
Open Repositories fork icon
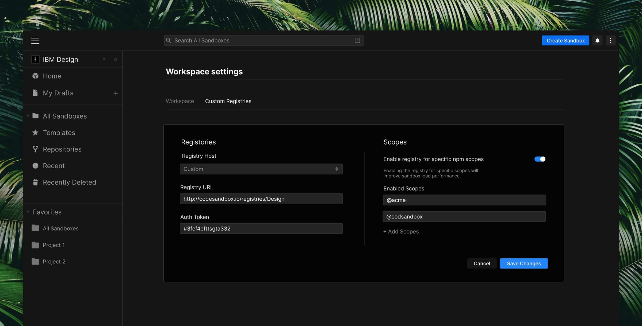(35, 149)
